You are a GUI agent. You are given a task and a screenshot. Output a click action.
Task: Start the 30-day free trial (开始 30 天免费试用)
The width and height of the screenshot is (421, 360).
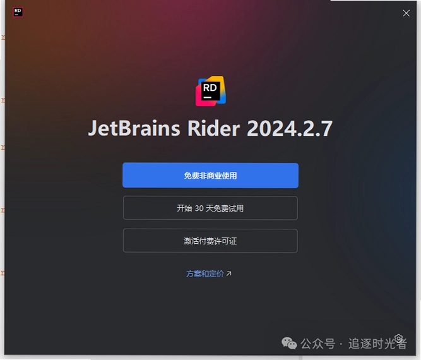coord(210,208)
